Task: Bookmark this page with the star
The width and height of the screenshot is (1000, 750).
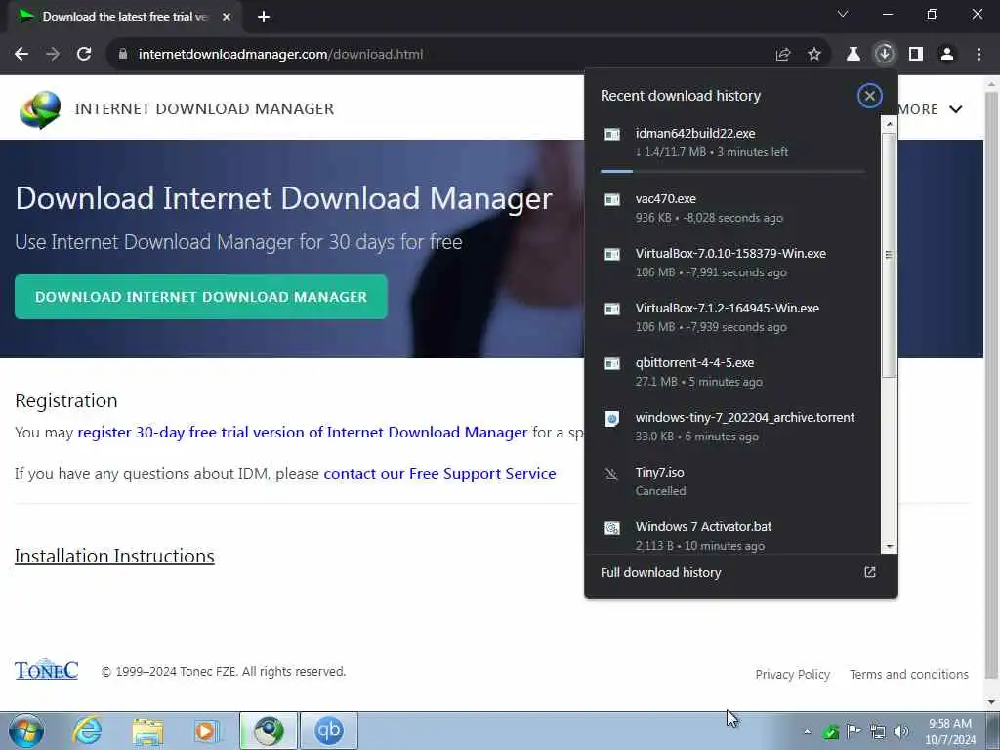Action: pos(814,55)
